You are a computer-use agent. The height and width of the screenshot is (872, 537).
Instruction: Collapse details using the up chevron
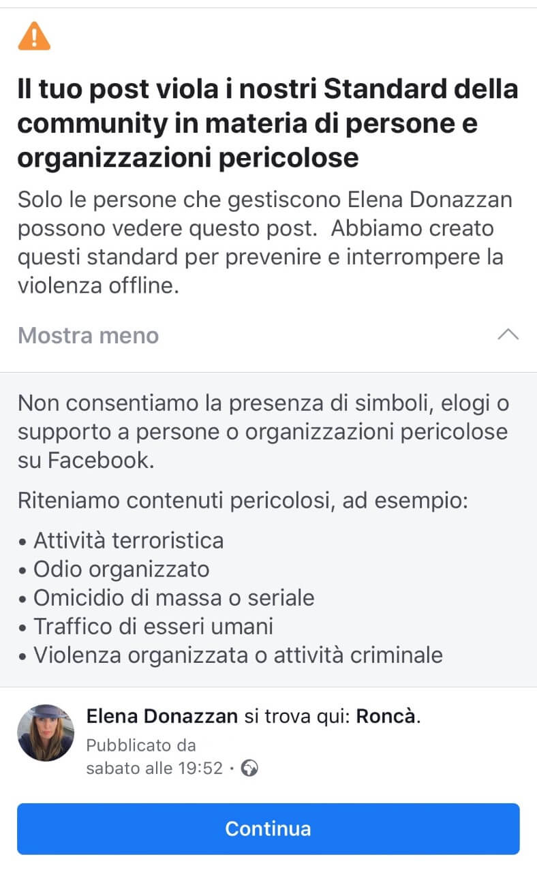point(508,334)
